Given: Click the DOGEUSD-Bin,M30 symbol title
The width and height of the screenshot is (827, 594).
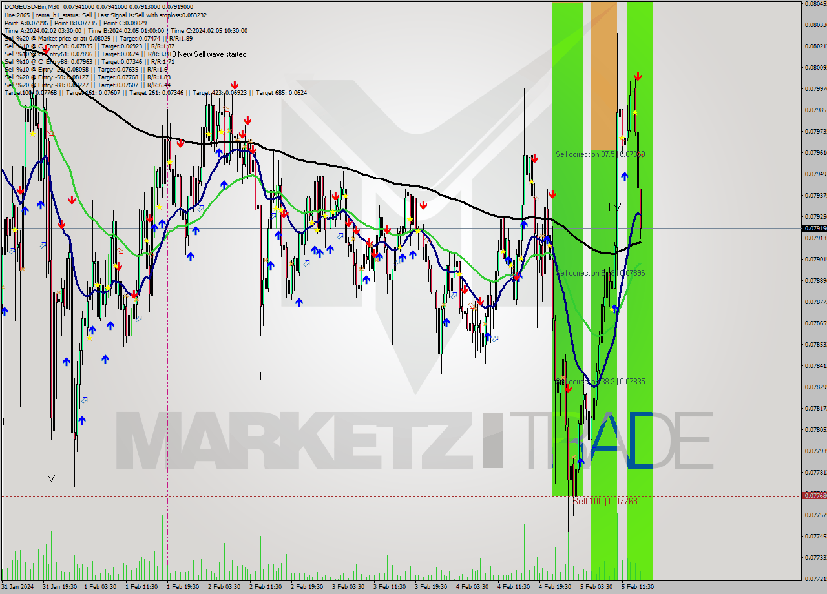Looking at the screenshot, I should pyautogui.click(x=32, y=6).
